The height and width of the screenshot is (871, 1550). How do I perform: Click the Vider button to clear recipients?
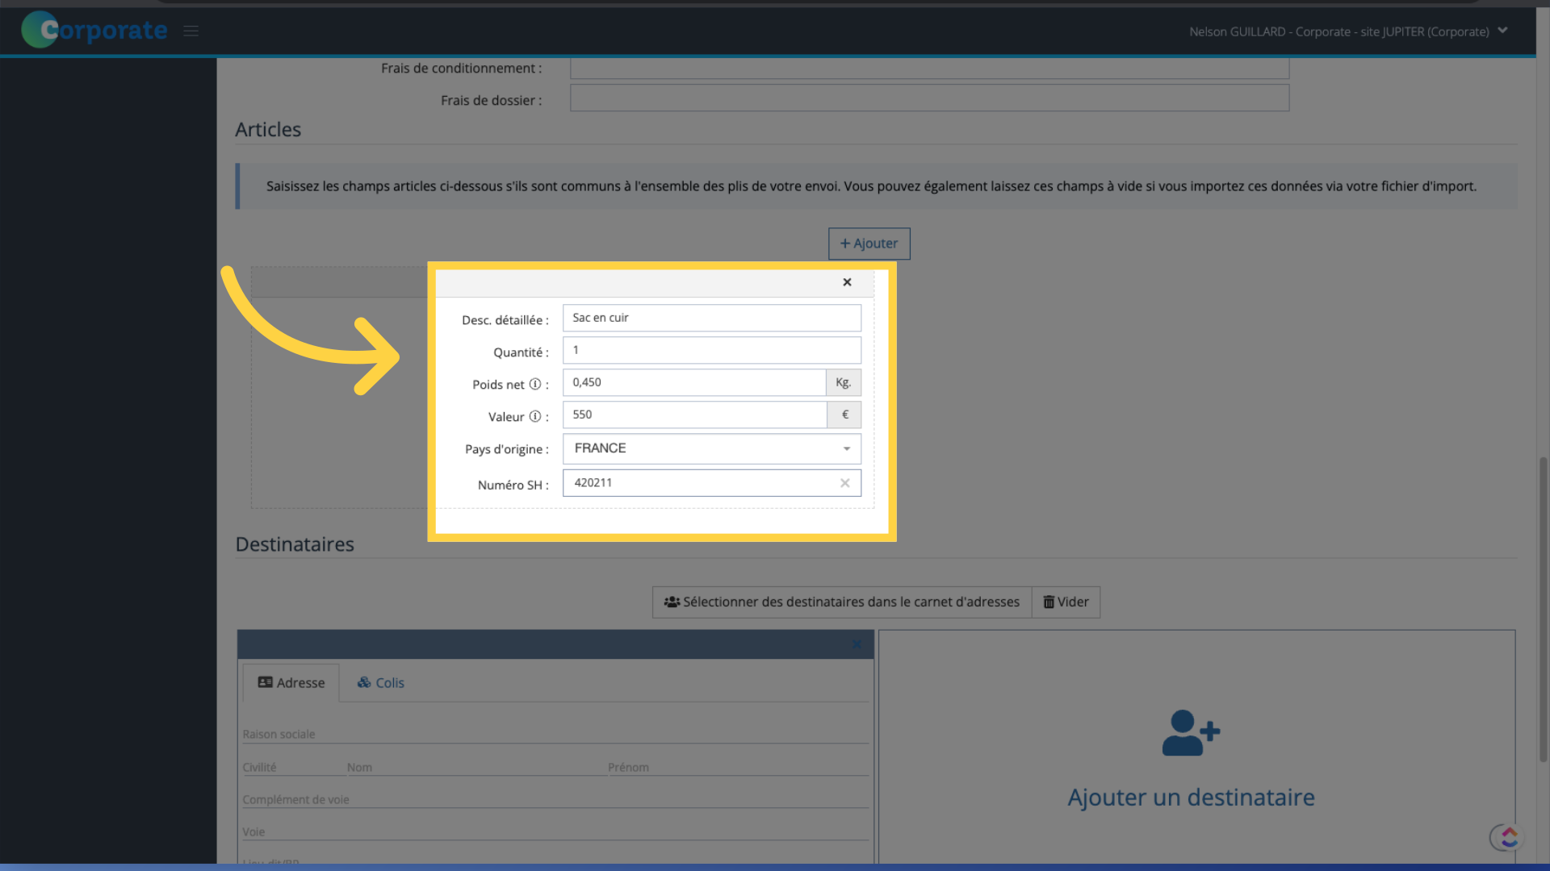click(1066, 601)
